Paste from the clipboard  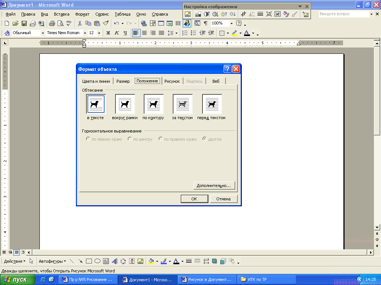click(97, 23)
